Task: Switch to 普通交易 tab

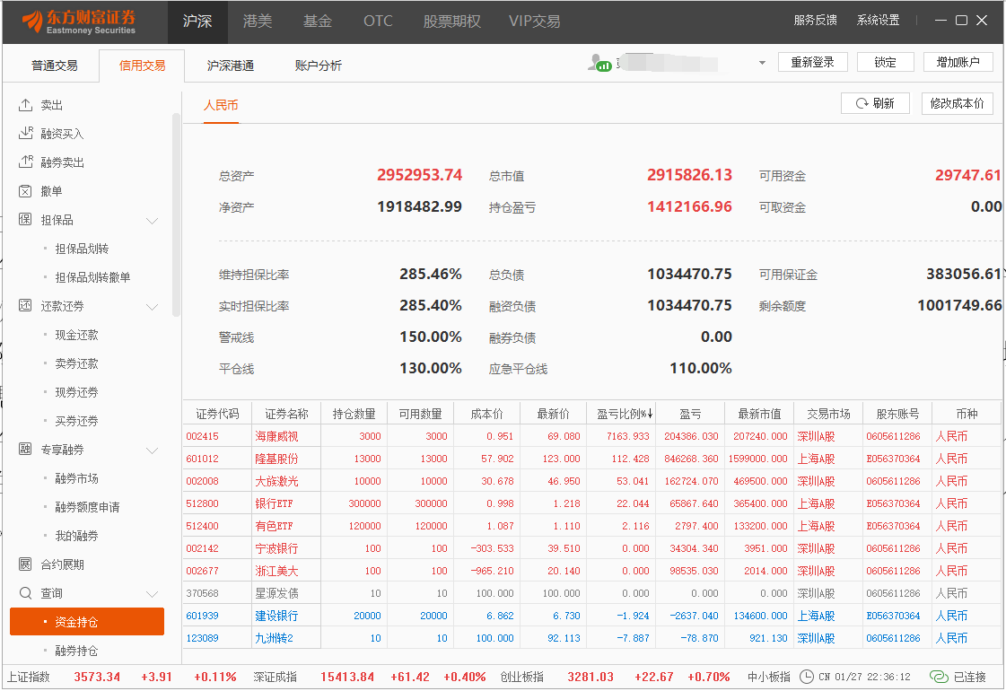Action: pyautogui.click(x=55, y=66)
